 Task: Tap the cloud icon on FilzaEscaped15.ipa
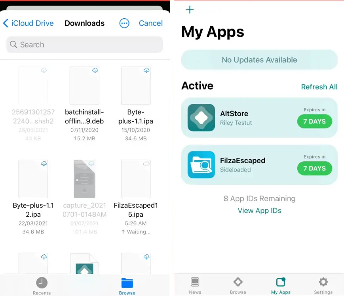pos(146,164)
